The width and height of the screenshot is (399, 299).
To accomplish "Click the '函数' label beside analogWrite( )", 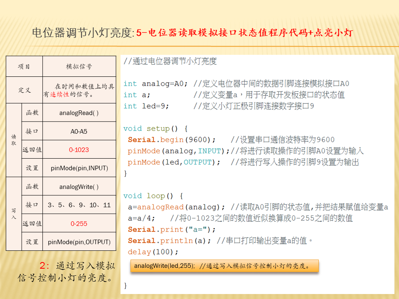I will [32, 186].
